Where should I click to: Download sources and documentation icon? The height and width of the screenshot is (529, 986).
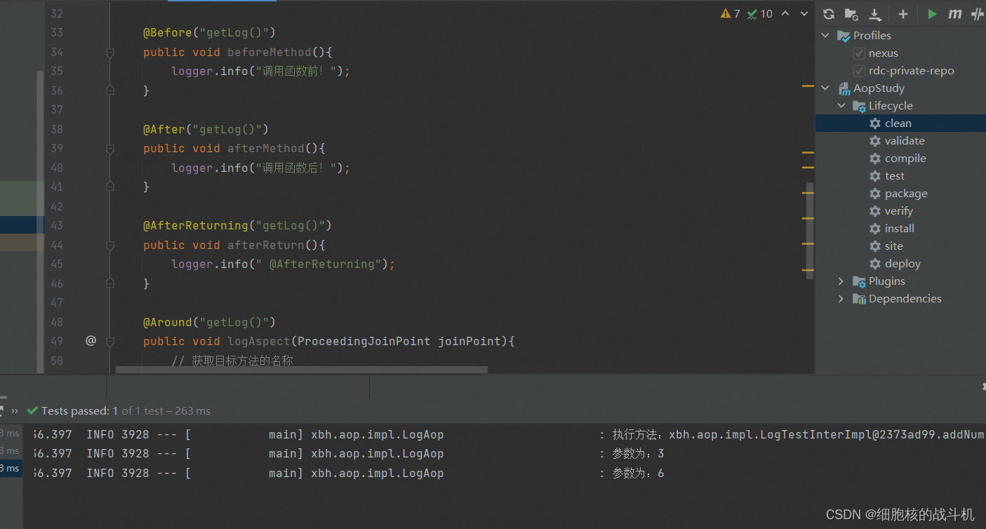tap(874, 13)
